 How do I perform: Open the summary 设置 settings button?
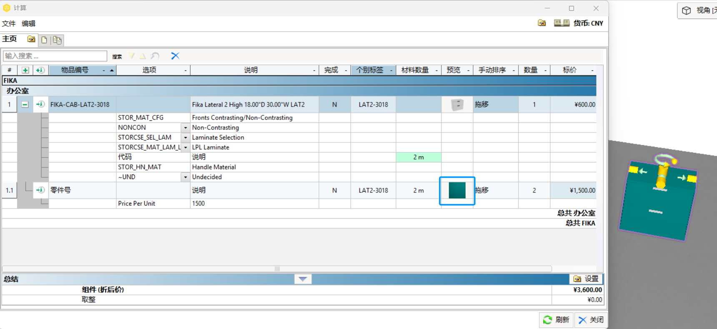(x=586, y=279)
